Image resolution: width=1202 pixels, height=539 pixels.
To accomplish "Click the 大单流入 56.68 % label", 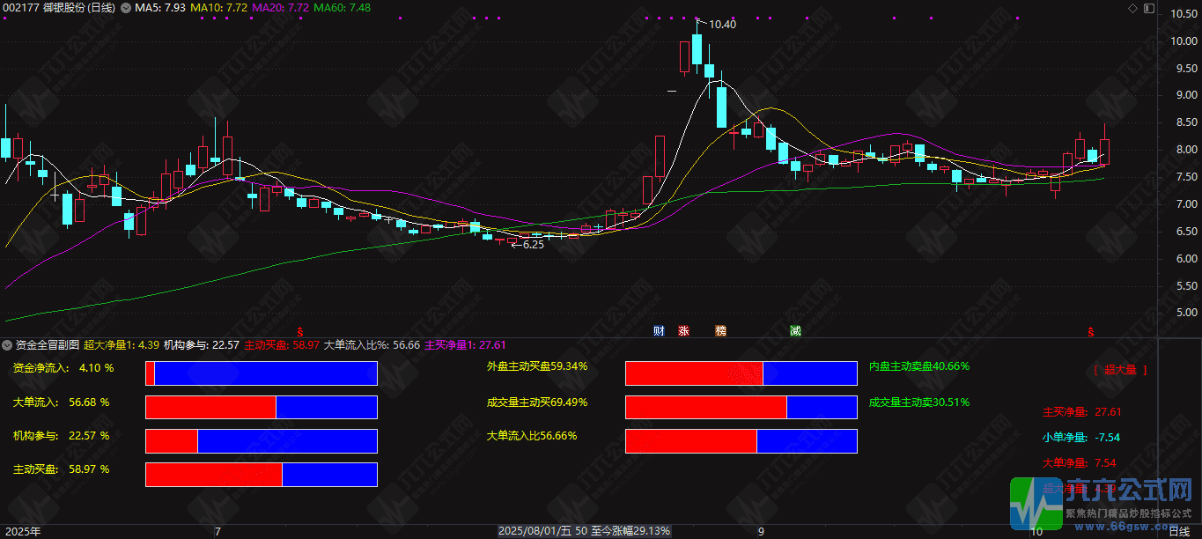I will click(61, 402).
